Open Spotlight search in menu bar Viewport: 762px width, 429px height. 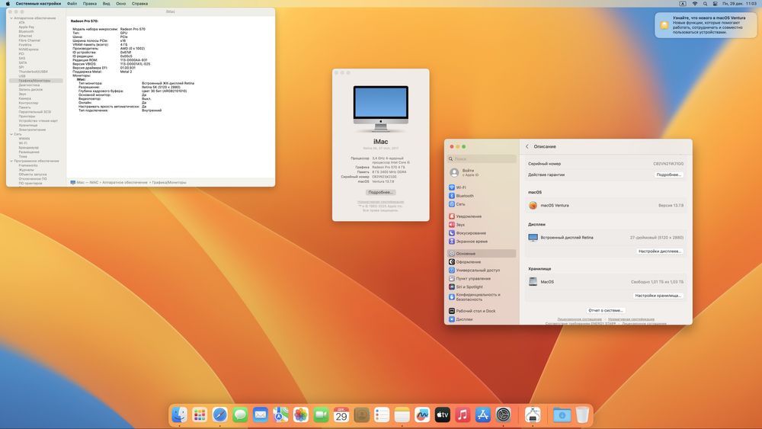(705, 3)
